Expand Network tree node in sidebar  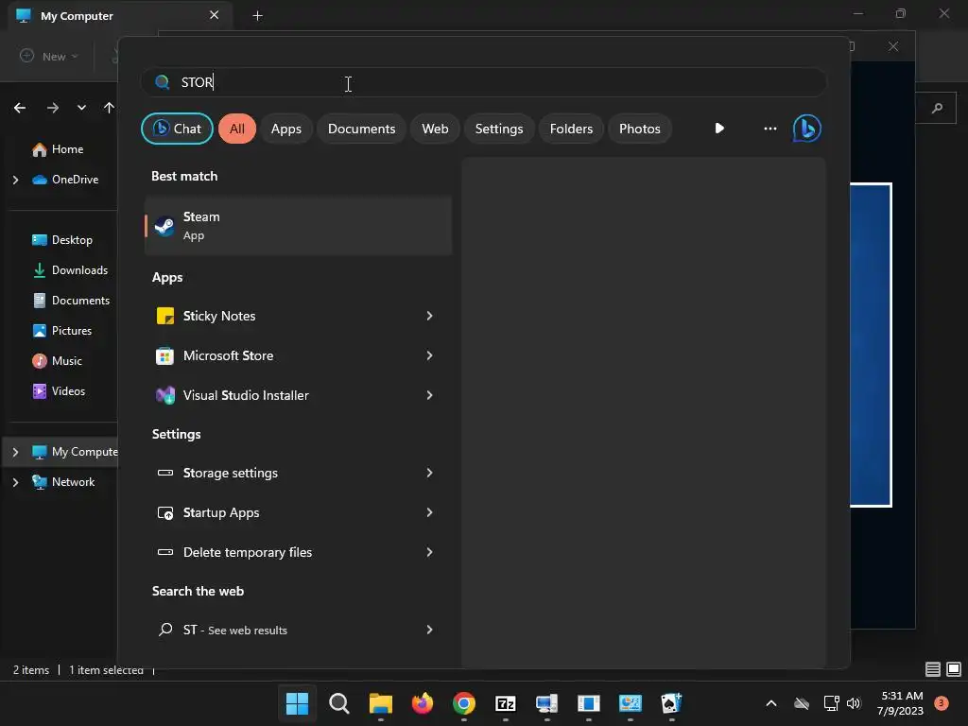click(15, 482)
